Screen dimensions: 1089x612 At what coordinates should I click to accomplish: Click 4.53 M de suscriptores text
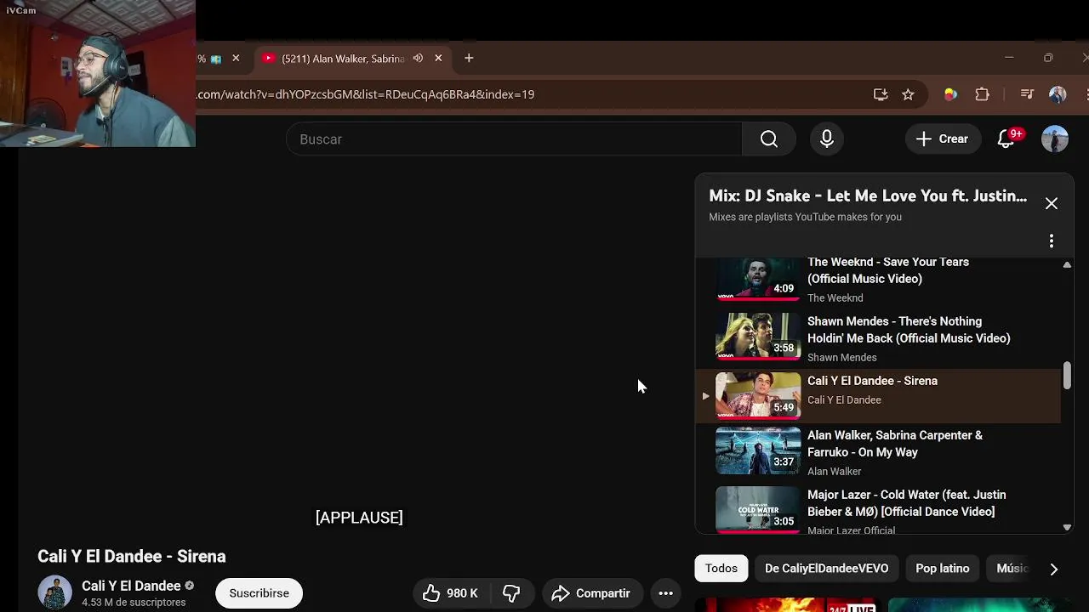pyautogui.click(x=134, y=603)
